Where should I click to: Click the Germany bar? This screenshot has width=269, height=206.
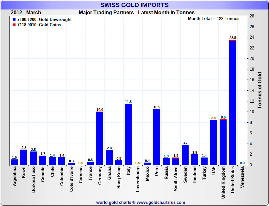tap(100, 138)
